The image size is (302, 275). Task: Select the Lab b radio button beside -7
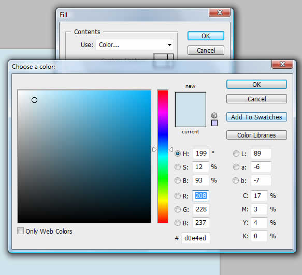coord(236,180)
